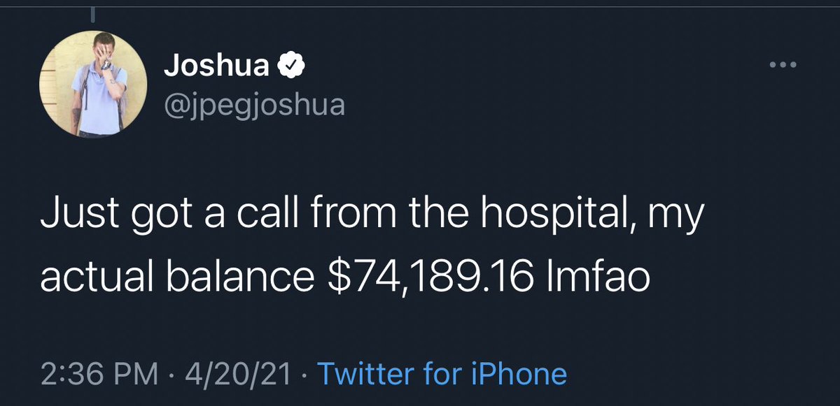Click the words 'actual balance'
This screenshot has width=840, height=406.
coord(176,277)
